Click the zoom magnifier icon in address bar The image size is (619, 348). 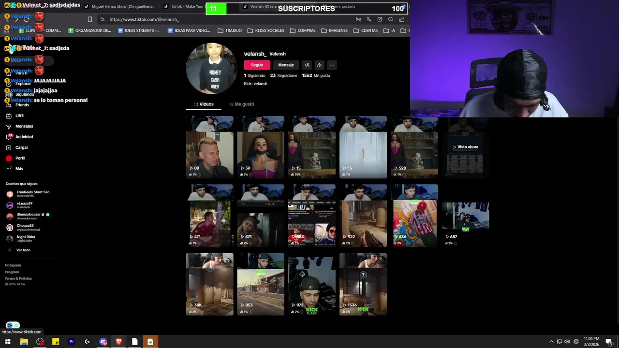[391, 19]
